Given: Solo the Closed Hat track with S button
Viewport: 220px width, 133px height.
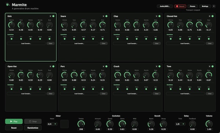Looking at the screenshot, I should click(209, 16).
